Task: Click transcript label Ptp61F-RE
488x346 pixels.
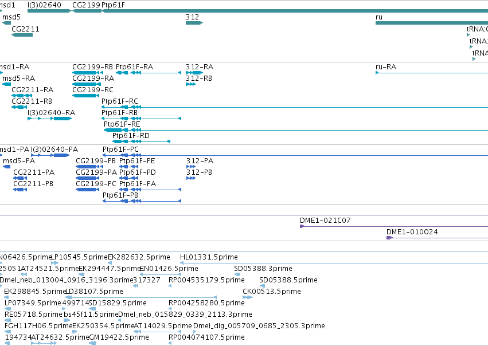Action: 122,124
